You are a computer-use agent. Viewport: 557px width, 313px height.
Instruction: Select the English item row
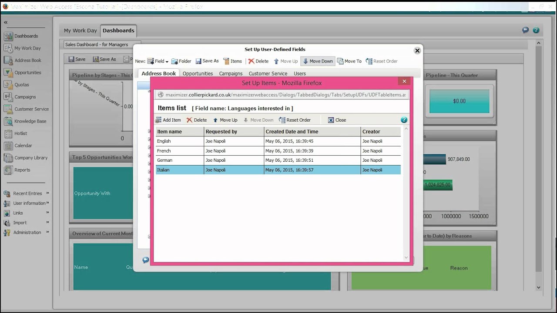click(278, 141)
